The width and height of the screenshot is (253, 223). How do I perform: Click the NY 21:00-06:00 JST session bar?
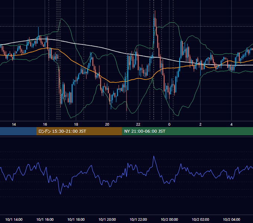[187, 131]
